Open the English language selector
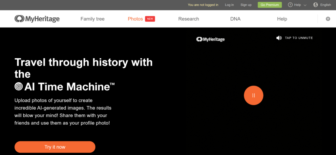 pyautogui.click(x=325, y=5)
